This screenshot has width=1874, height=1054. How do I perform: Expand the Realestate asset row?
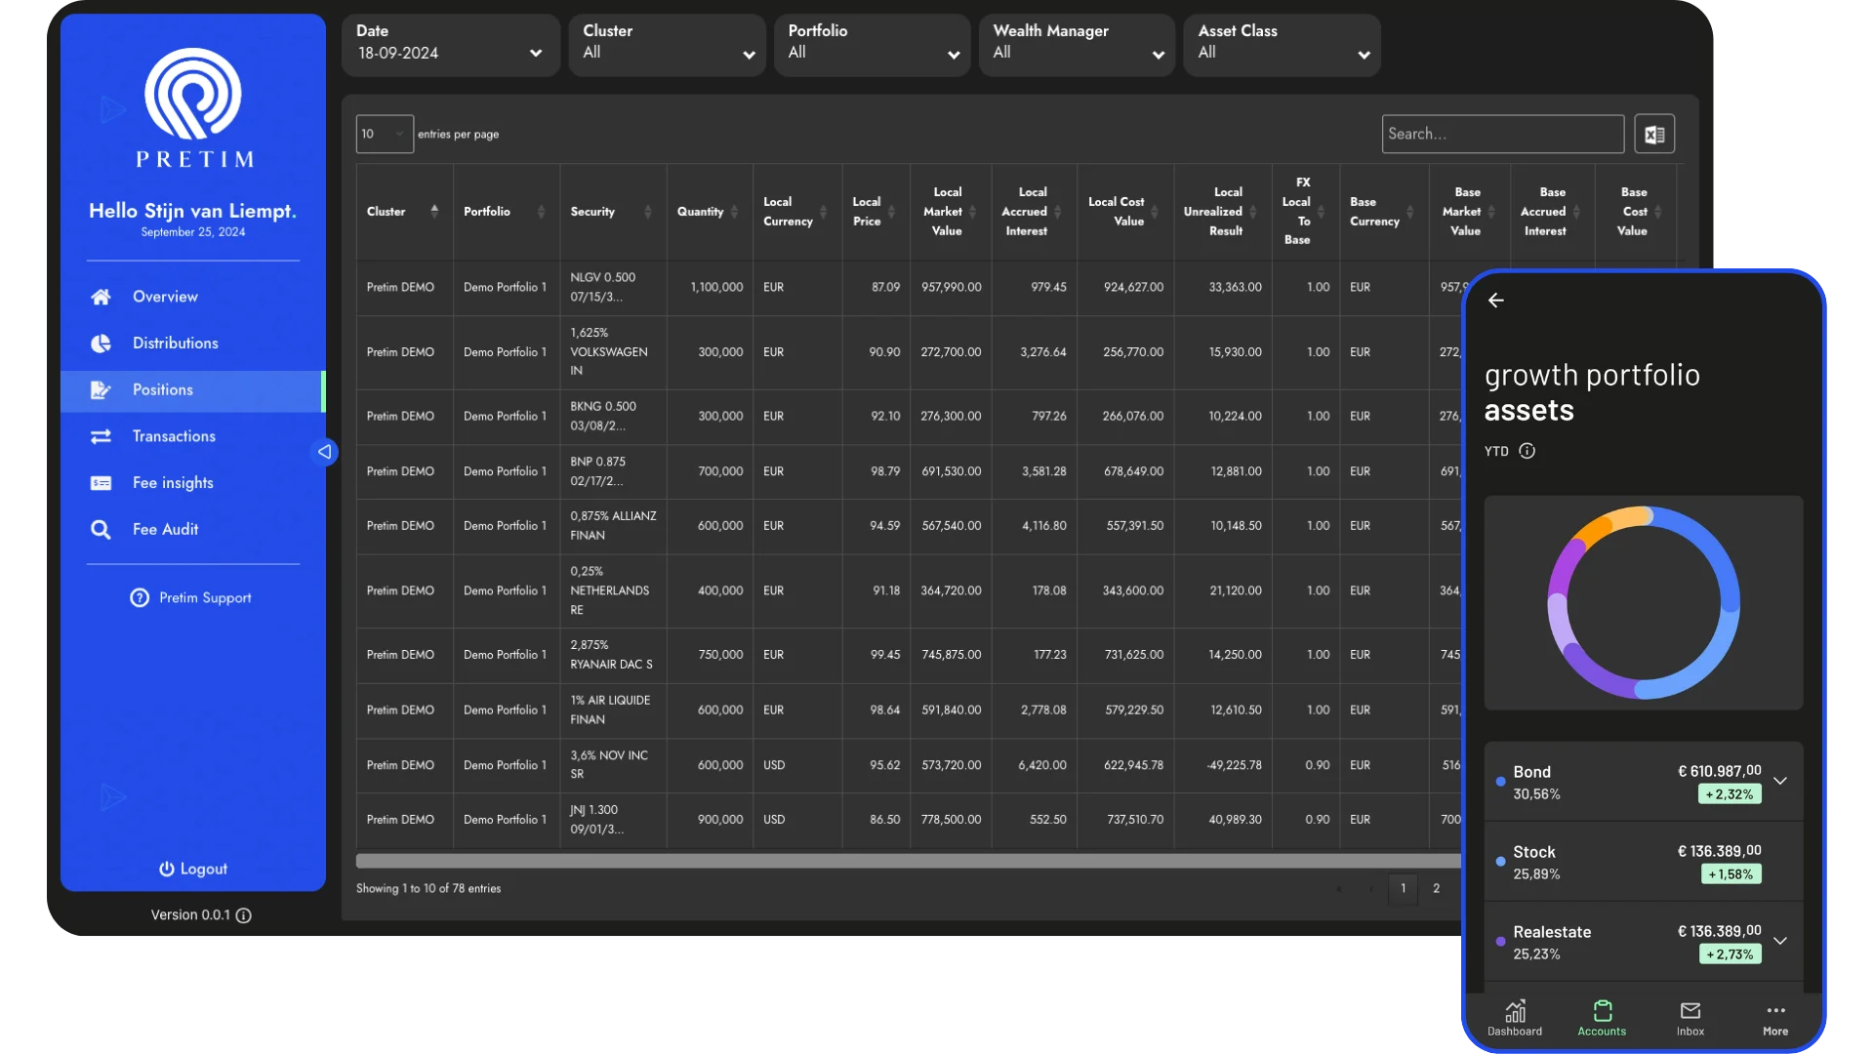[1780, 941]
